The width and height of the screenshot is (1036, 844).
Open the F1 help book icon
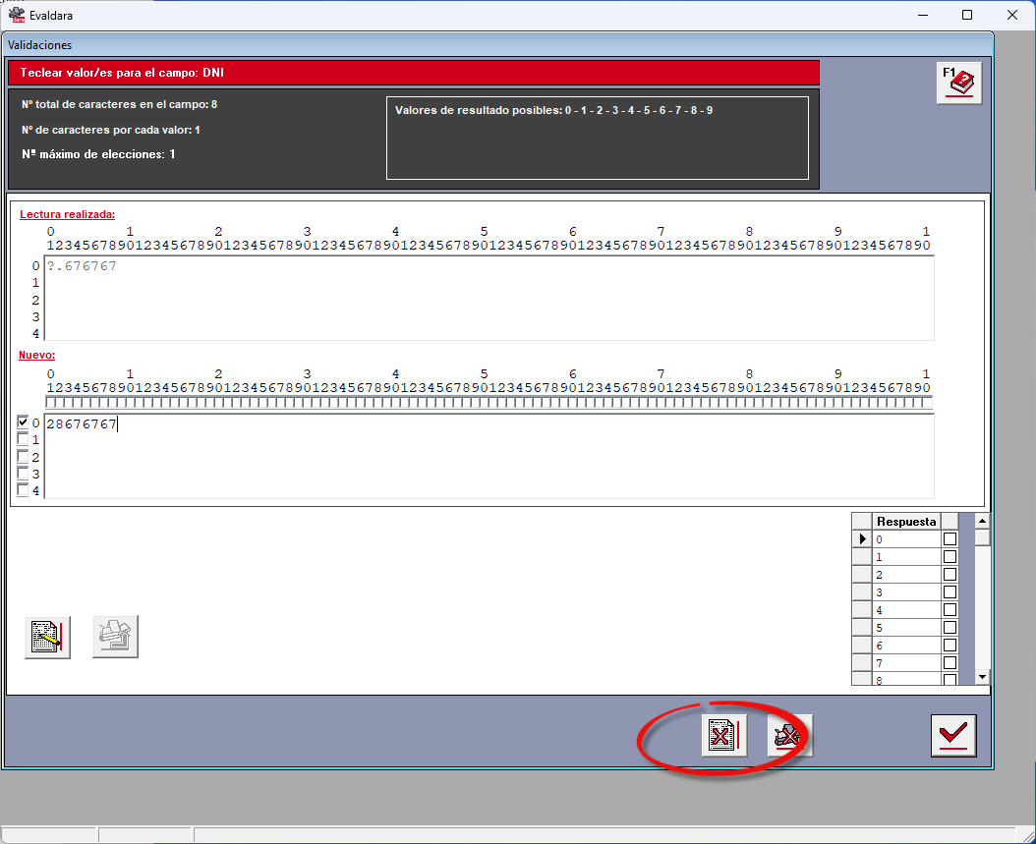coord(958,84)
